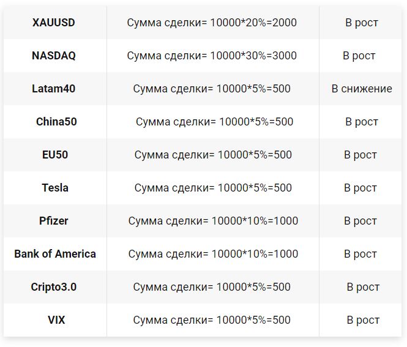The height and width of the screenshot is (347, 407).
Task: Click the EU50 row label
Action: pyautogui.click(x=55, y=155)
